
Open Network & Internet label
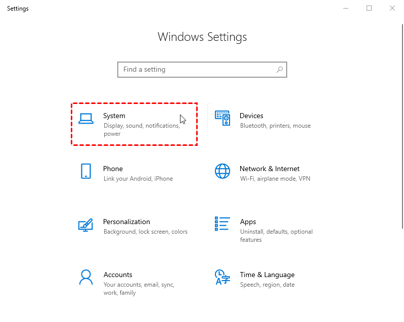tap(270, 169)
